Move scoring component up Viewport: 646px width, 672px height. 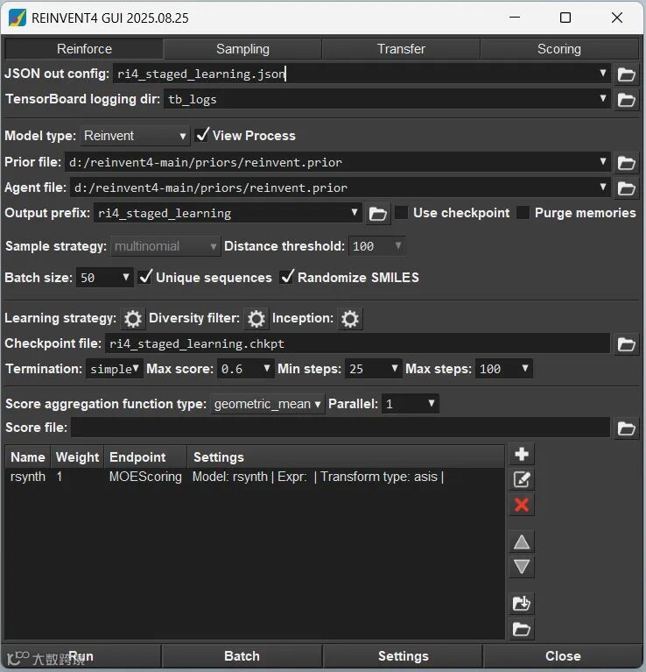522,542
